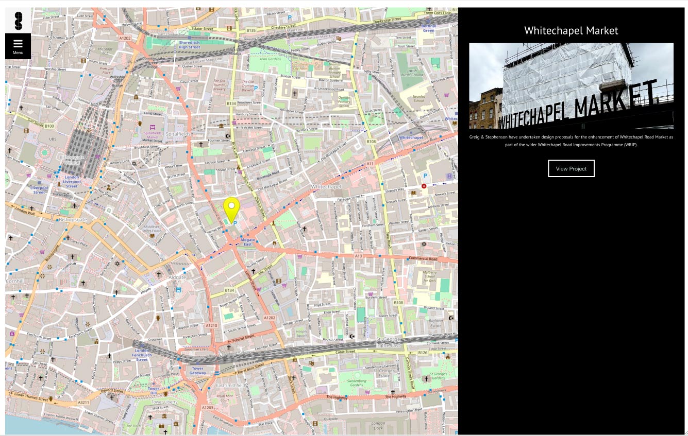
Task: Click the View Project button
Action: [x=571, y=168]
